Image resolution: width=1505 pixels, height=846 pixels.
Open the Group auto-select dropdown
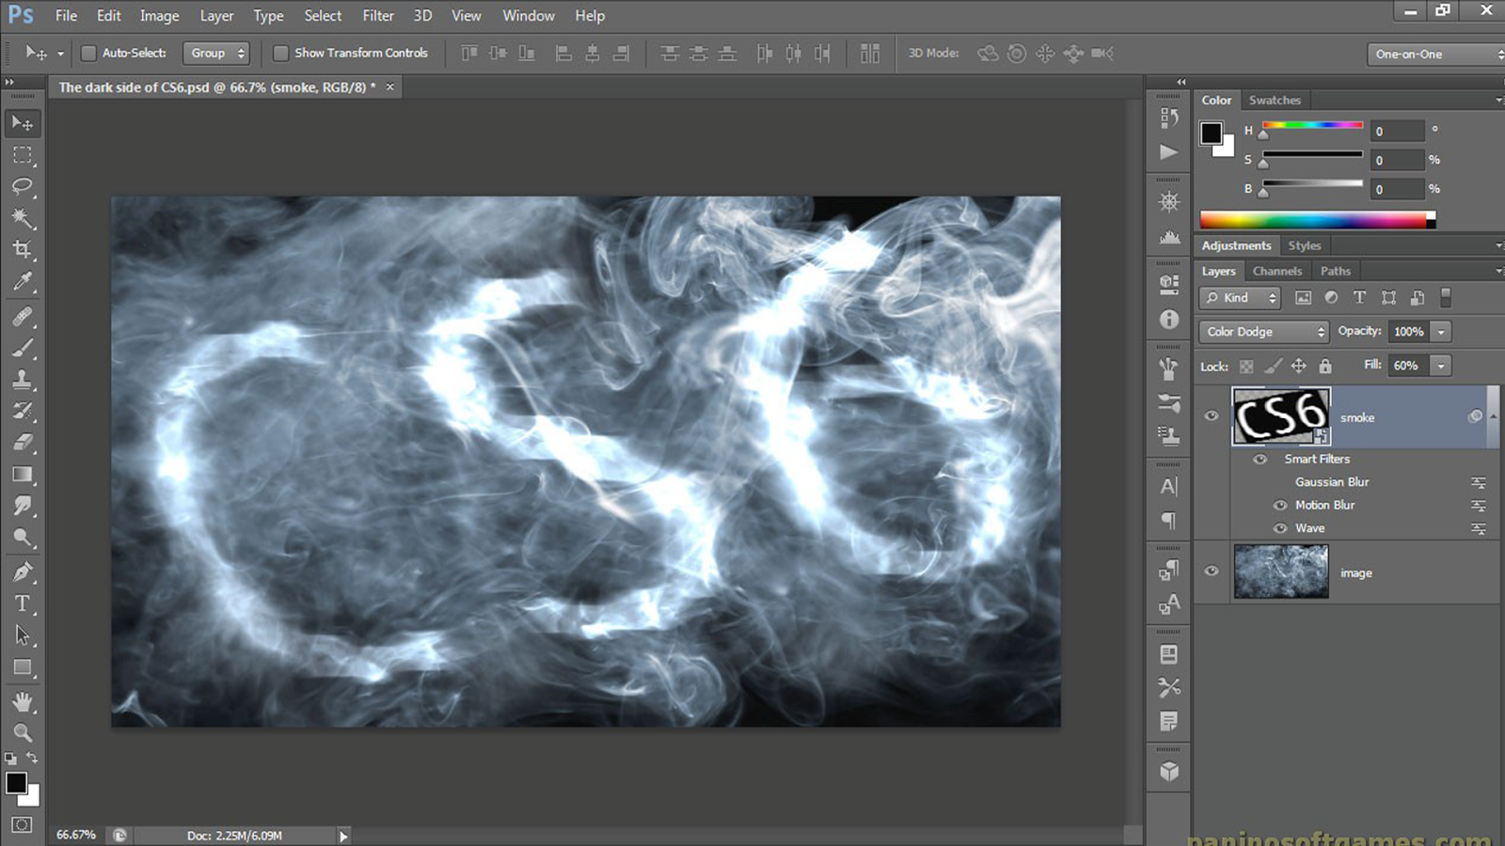tap(216, 54)
